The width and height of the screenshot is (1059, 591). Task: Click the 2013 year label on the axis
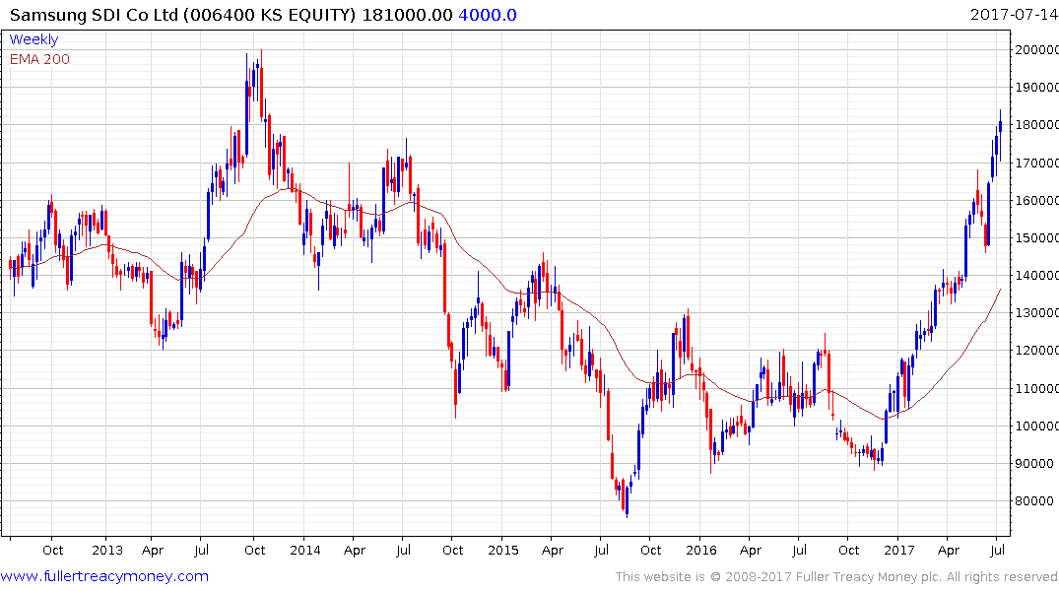point(107,550)
